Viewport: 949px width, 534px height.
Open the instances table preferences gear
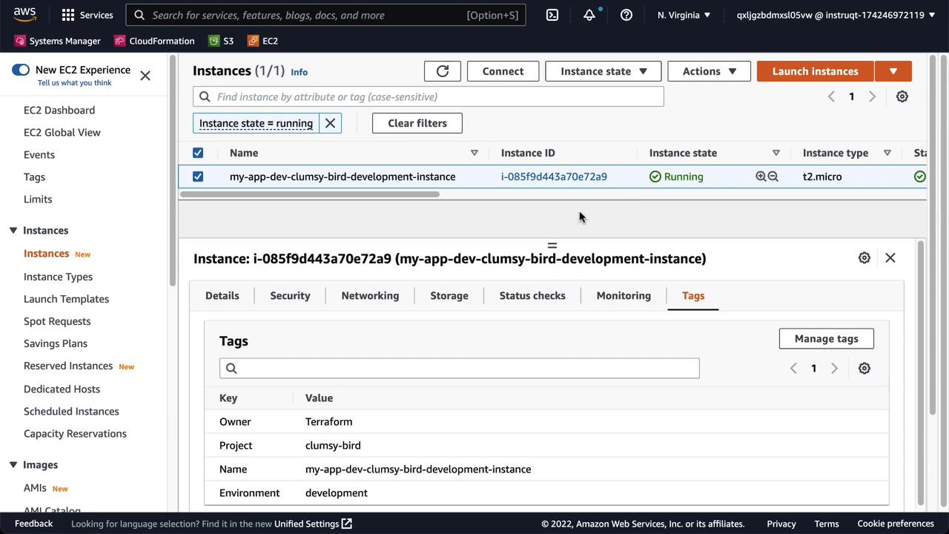tap(902, 96)
